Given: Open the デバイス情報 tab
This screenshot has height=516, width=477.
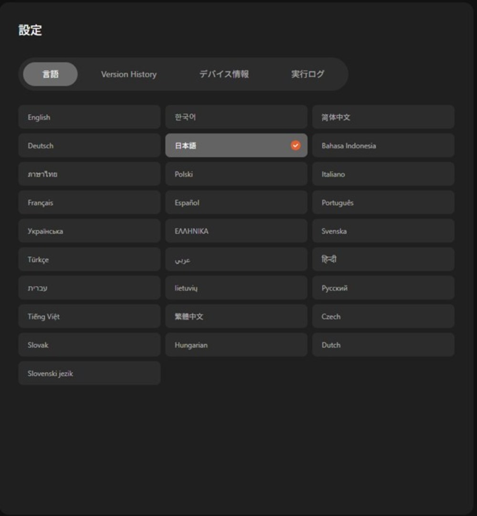Looking at the screenshot, I should click(x=224, y=74).
